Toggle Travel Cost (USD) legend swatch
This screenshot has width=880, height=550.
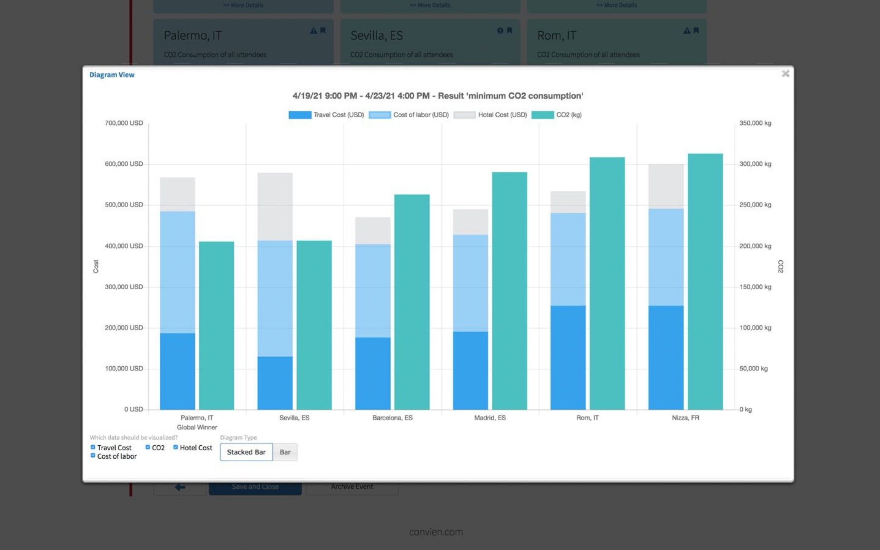(300, 115)
